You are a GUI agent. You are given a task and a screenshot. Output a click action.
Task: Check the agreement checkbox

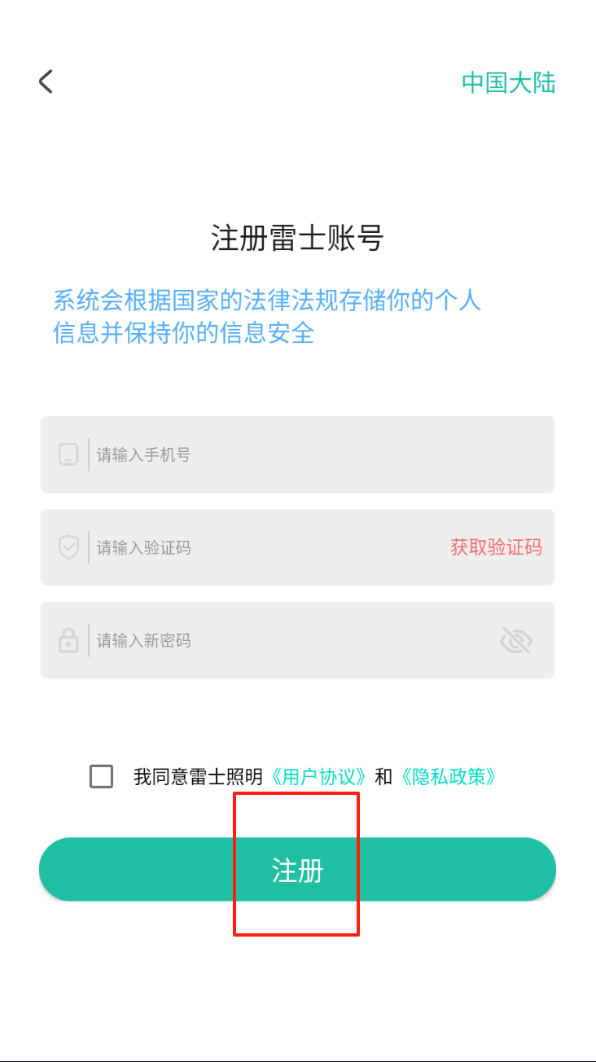point(102,776)
